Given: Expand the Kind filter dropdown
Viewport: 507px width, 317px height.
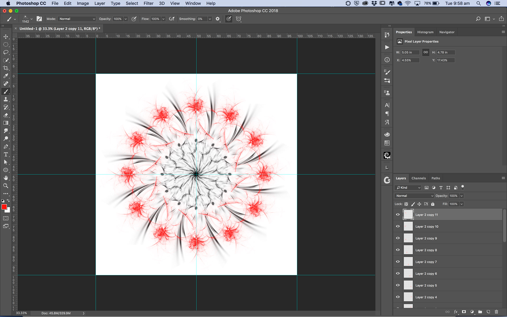Looking at the screenshot, I should [408, 188].
